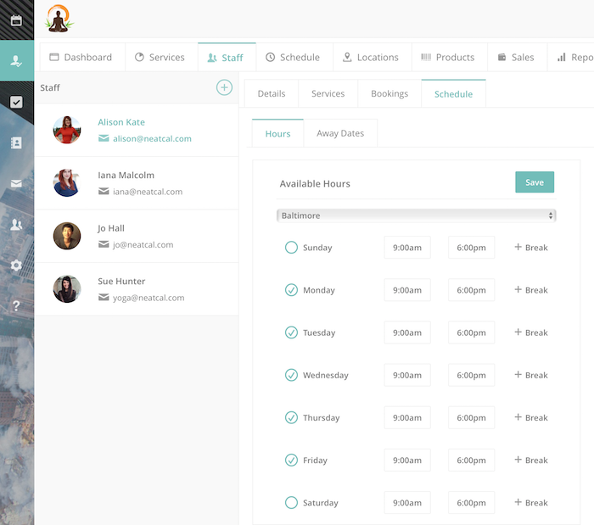Select the staff user icon in sidebar
594x525 pixels.
(x=16, y=60)
